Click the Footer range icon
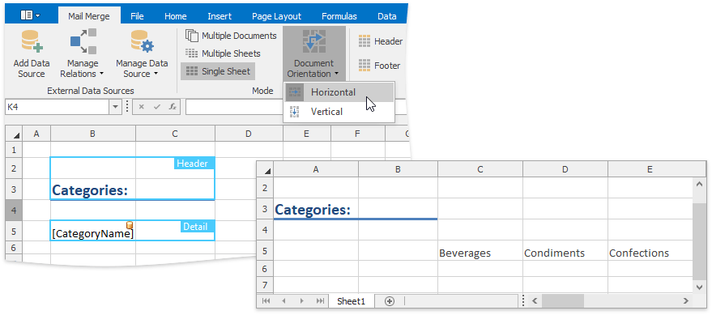 coord(365,66)
